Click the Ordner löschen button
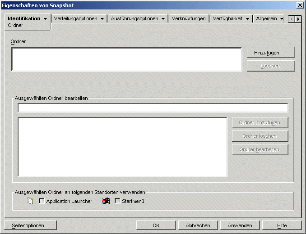 point(260,136)
